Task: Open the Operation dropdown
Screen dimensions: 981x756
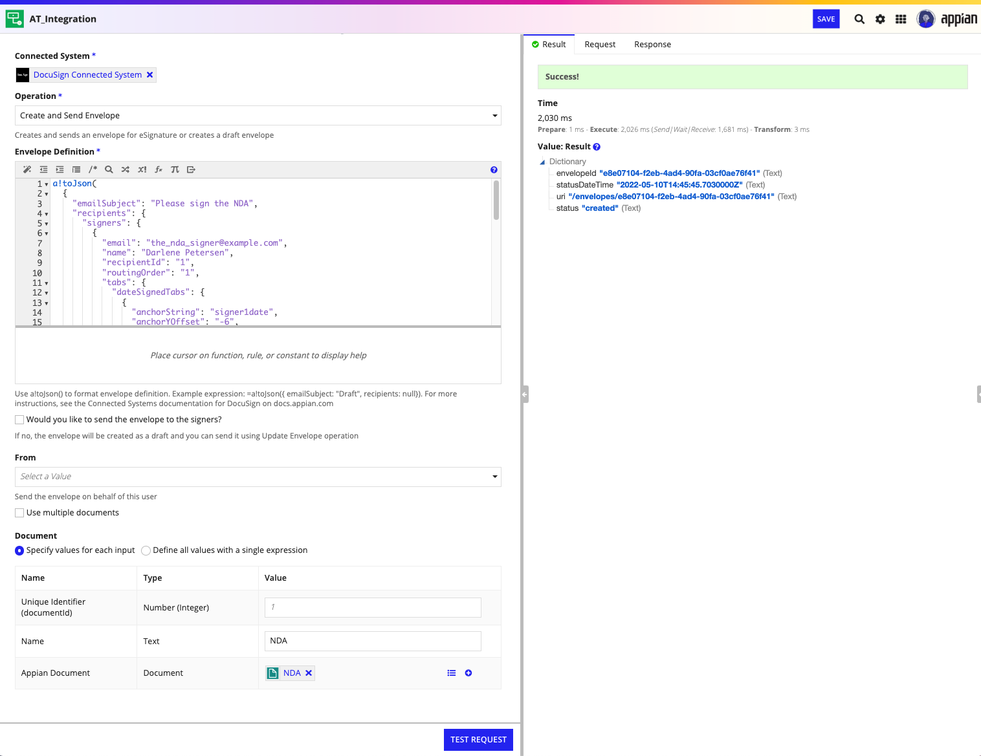Action: click(258, 116)
